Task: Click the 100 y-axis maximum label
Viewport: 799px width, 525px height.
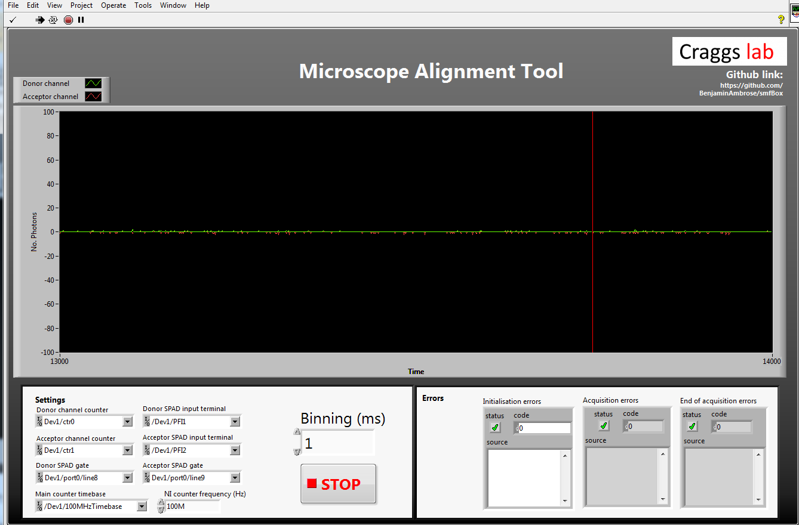Action: [x=48, y=112]
